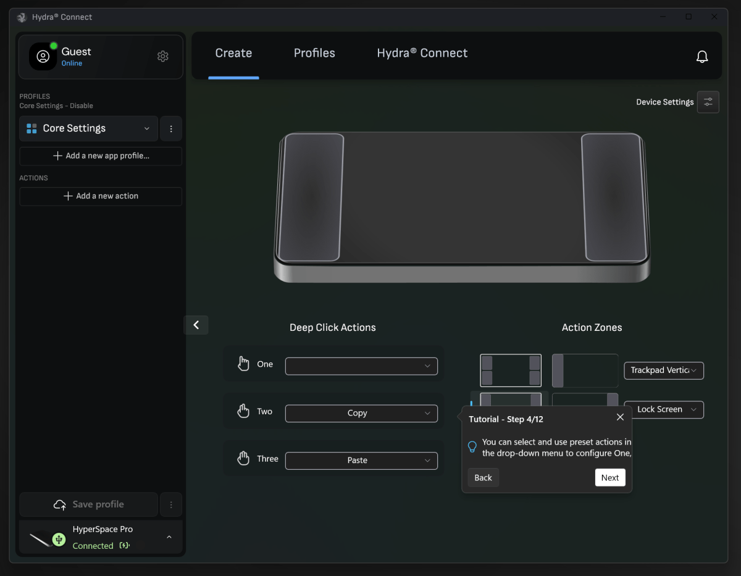Screen dimensions: 741x576
Task: Open Save profile more options menu
Action: tap(171, 504)
